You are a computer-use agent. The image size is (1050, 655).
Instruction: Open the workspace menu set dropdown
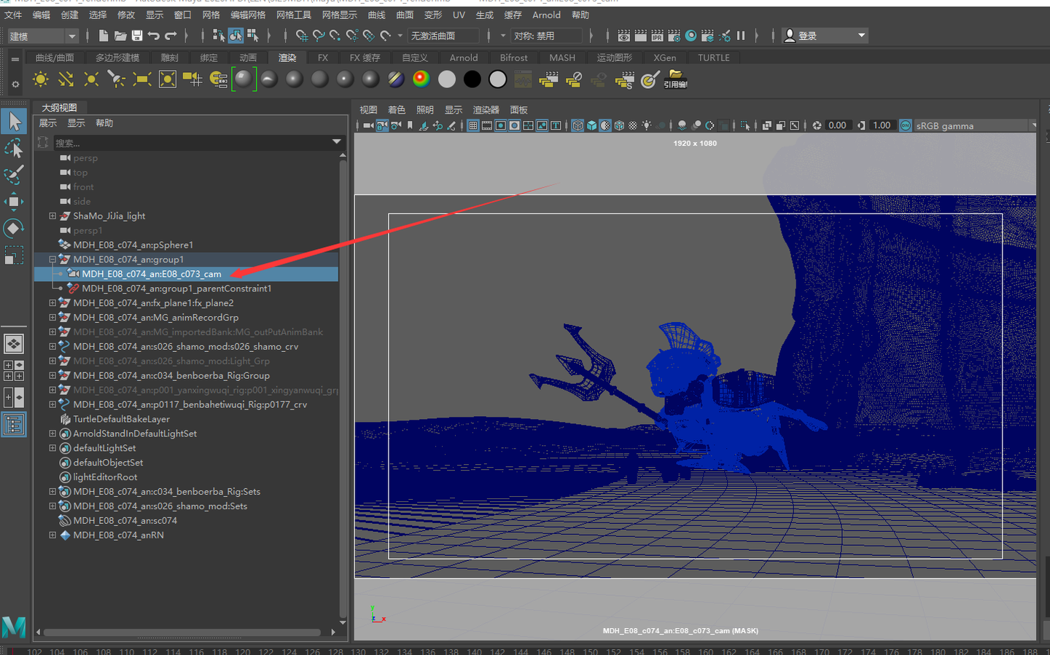pos(42,36)
